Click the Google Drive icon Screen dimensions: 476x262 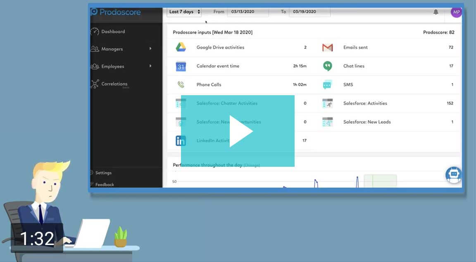tap(181, 47)
